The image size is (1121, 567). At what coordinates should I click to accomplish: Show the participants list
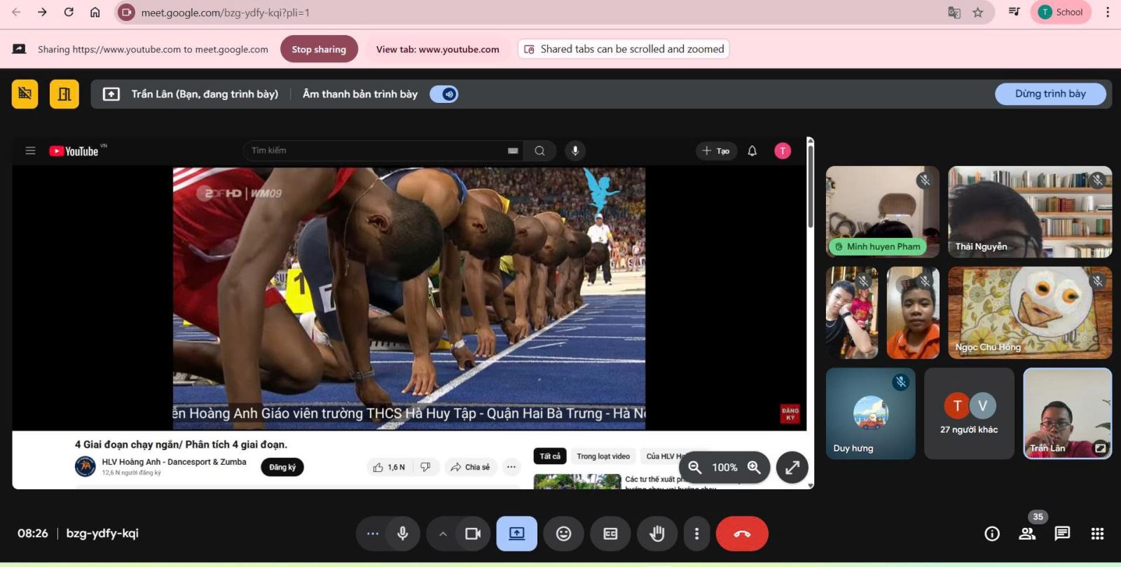1027,534
